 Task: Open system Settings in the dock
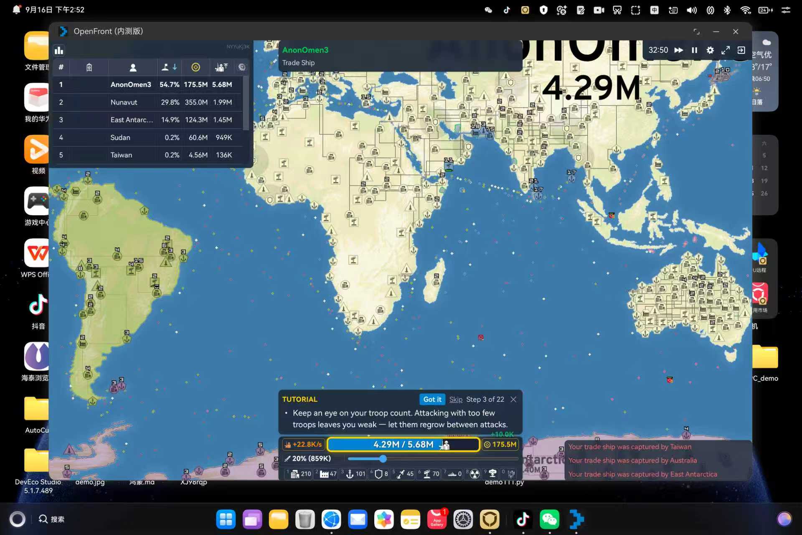point(463,520)
